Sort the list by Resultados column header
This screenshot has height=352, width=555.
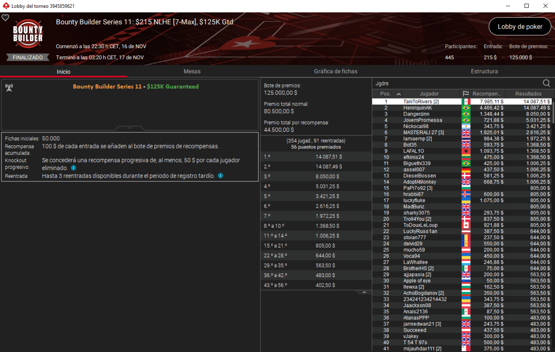click(528, 94)
